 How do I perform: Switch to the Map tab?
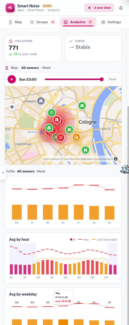point(15,22)
